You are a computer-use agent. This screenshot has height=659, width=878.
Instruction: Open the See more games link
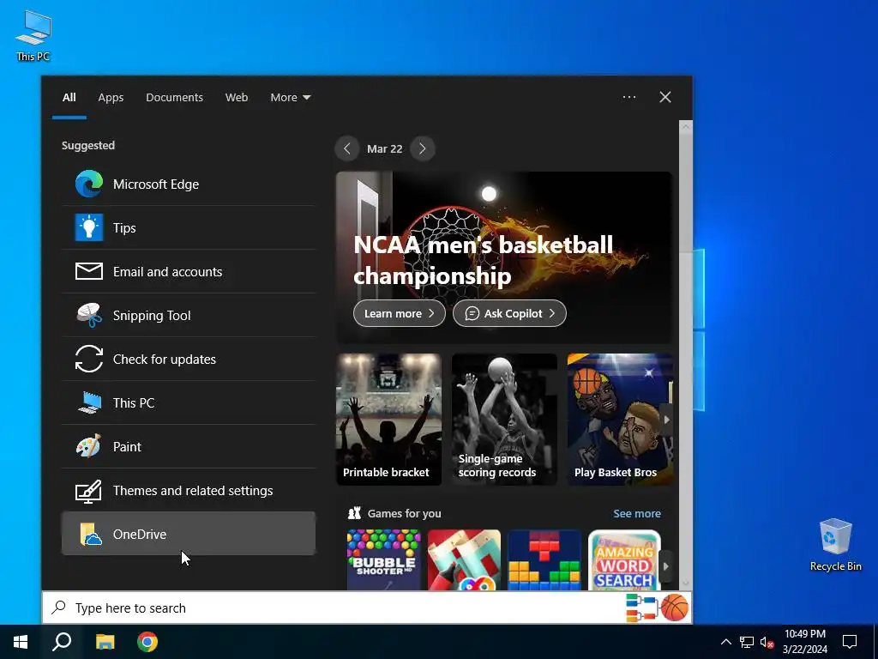pyautogui.click(x=637, y=513)
